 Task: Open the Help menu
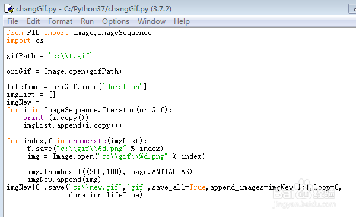point(182,21)
